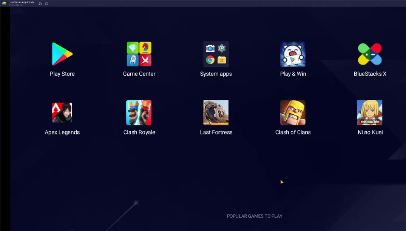Image resolution: width=406 pixels, height=231 pixels.
Task: Launch Clash of Clans
Action: 293,112
